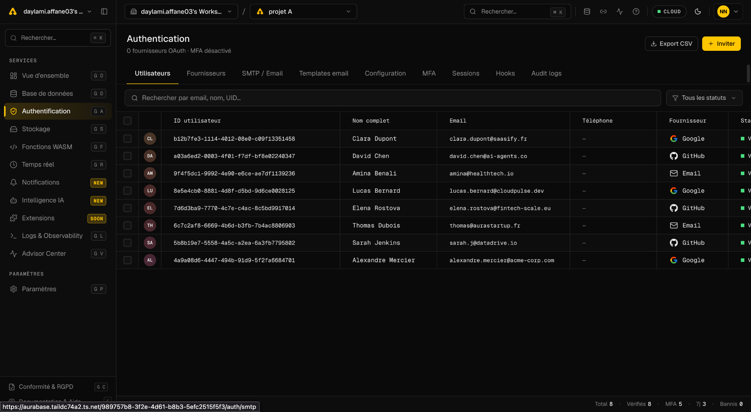This screenshot has height=412, width=751.
Task: Open Fonctions WASM service
Action: [58, 147]
